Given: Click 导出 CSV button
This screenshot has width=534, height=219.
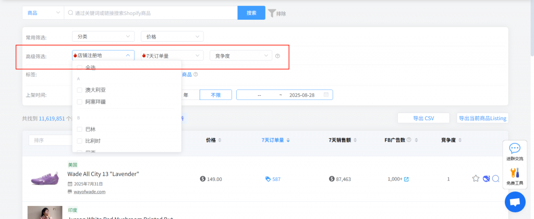Looking at the screenshot, I should point(423,118).
